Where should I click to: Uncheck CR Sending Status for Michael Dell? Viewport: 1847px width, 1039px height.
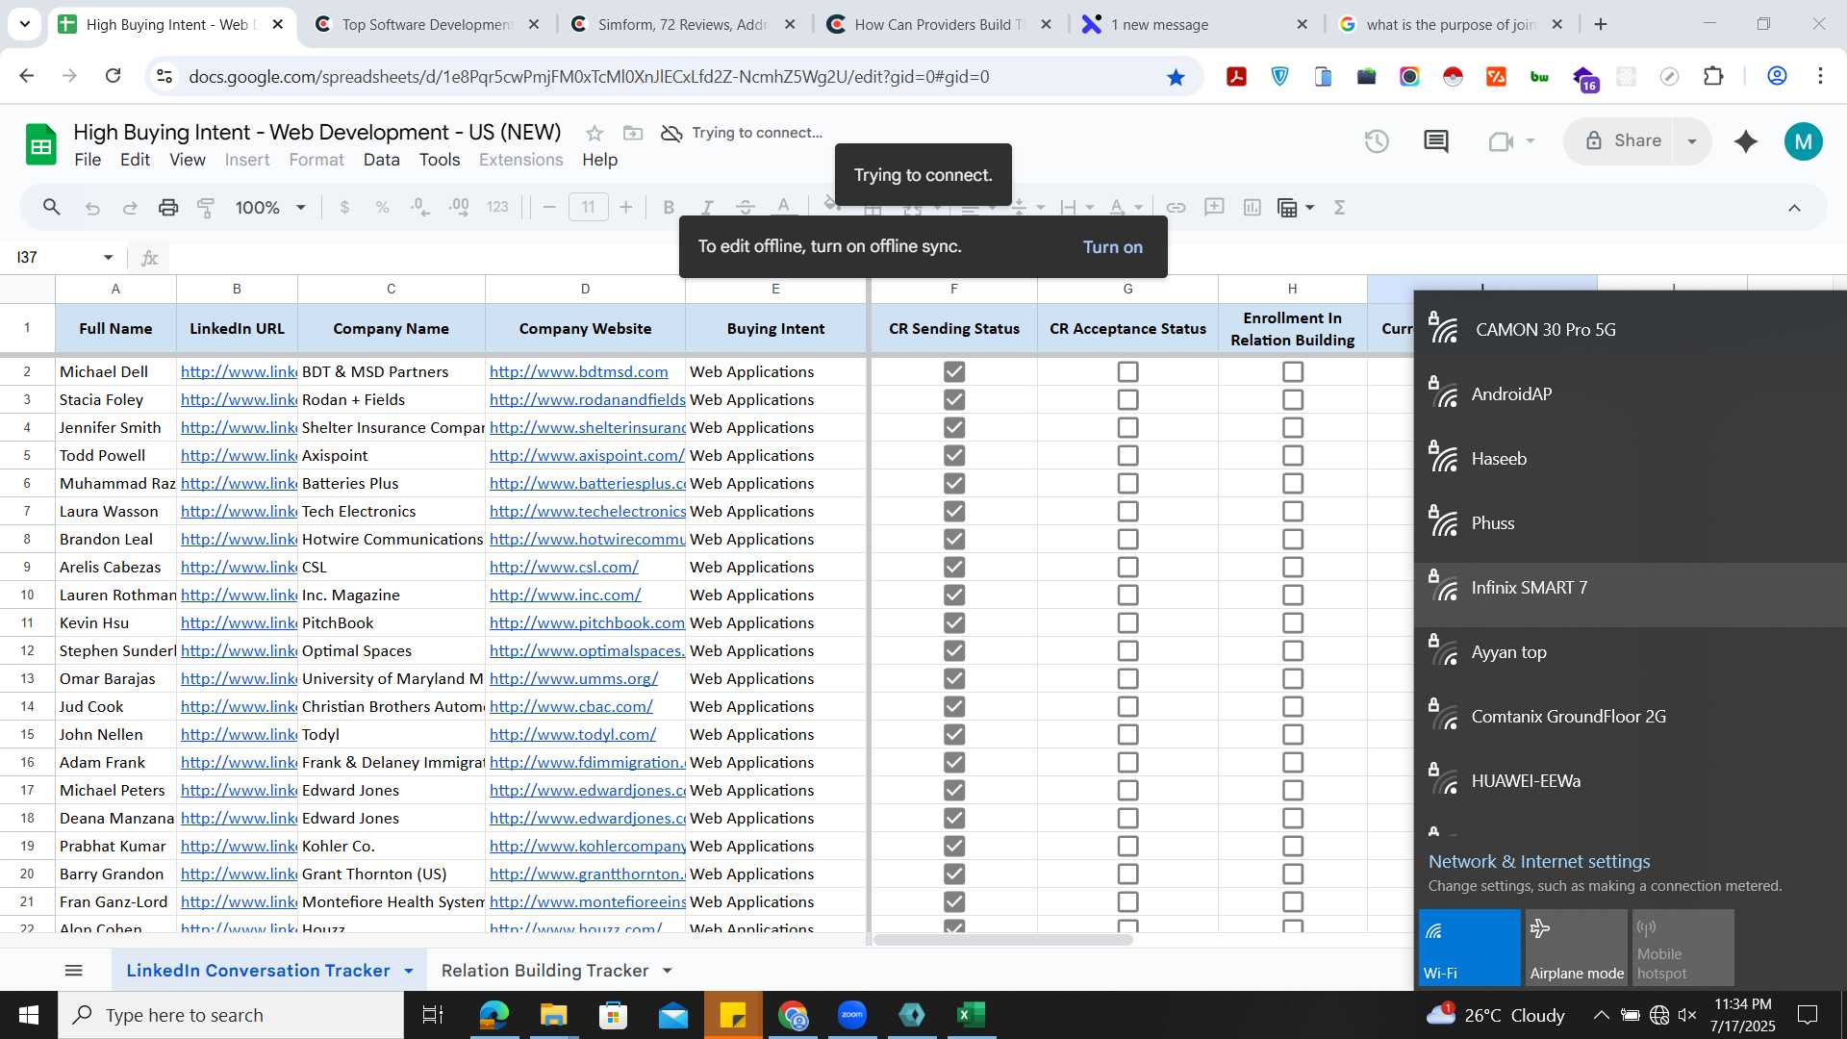[x=954, y=371]
